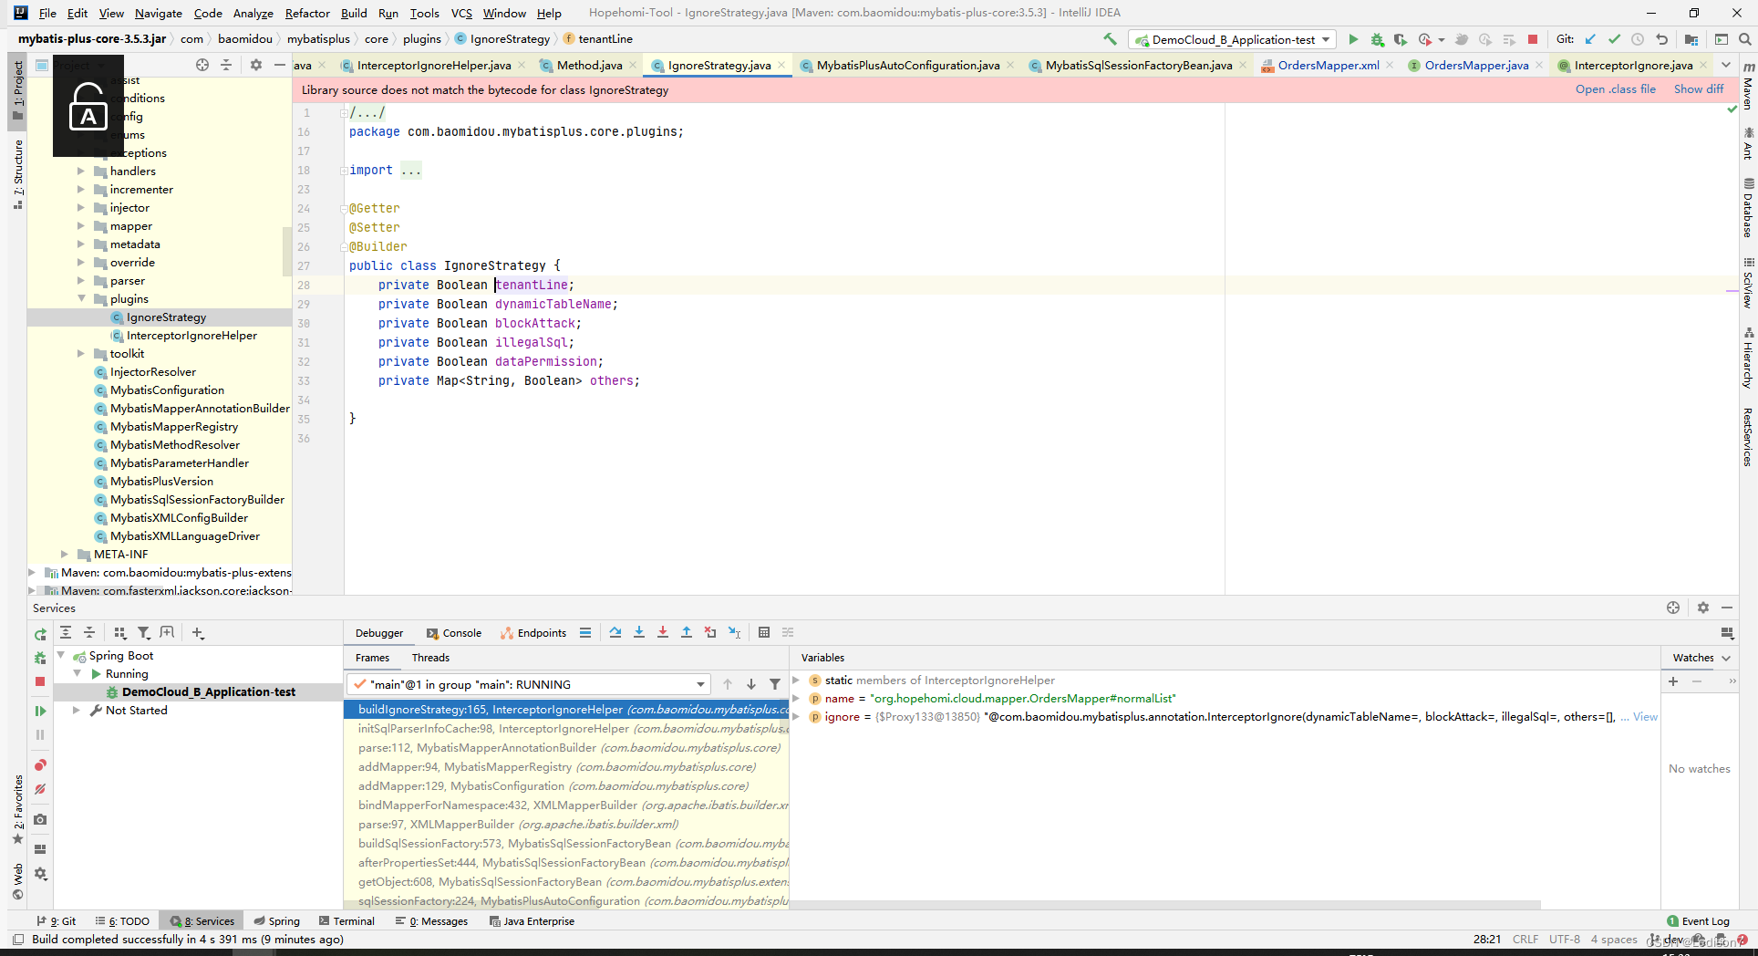The image size is (1758, 956).
Task: Build the project with the hammer icon
Action: click(1110, 39)
